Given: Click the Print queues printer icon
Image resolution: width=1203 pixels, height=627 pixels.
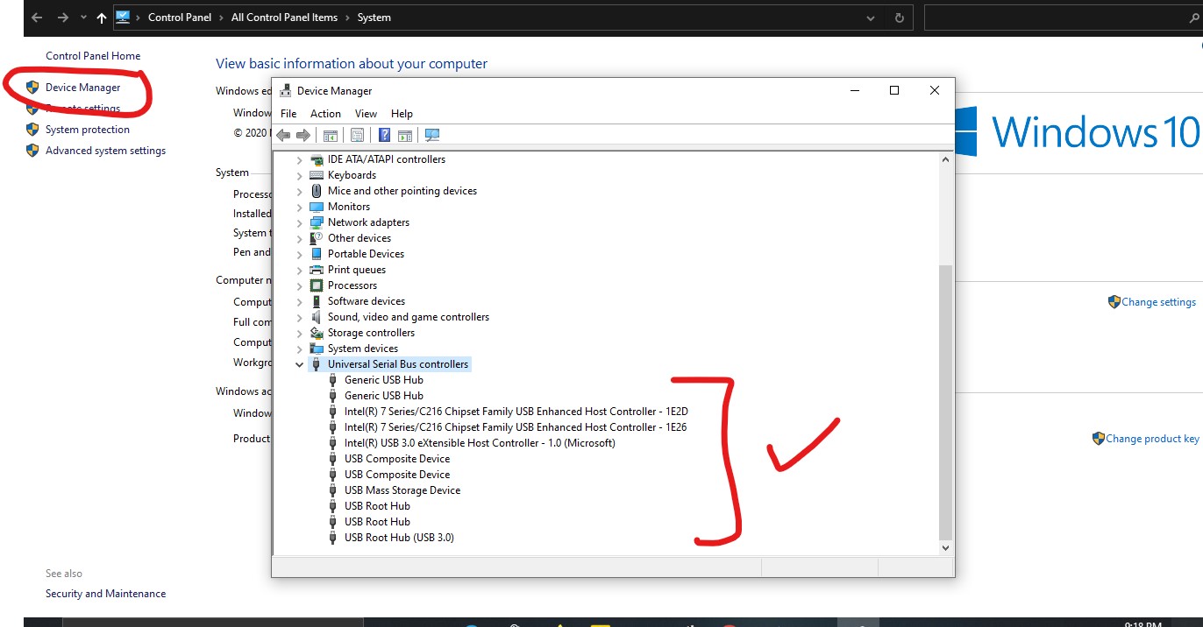Looking at the screenshot, I should 317,270.
